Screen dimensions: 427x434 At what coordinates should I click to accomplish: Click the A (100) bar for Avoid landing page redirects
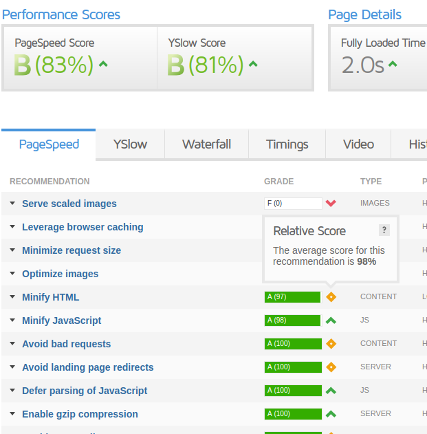[293, 367]
